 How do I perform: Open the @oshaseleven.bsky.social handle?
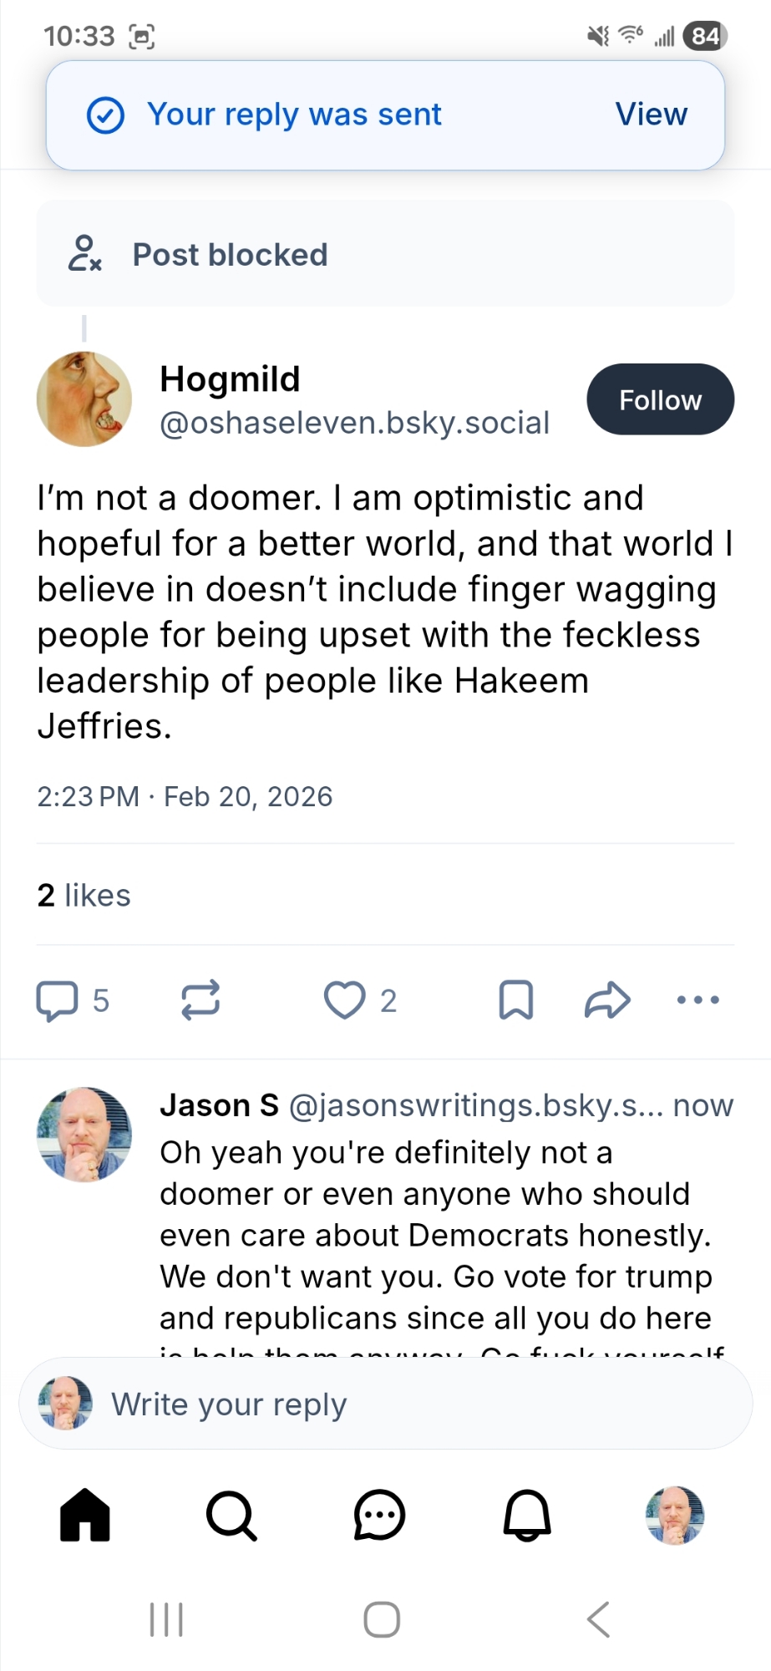354,423
